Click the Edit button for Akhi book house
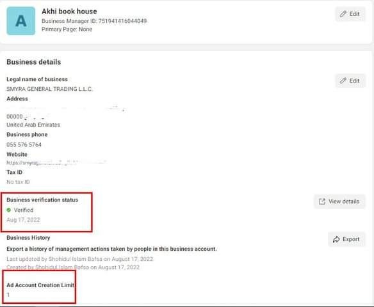 (350, 14)
